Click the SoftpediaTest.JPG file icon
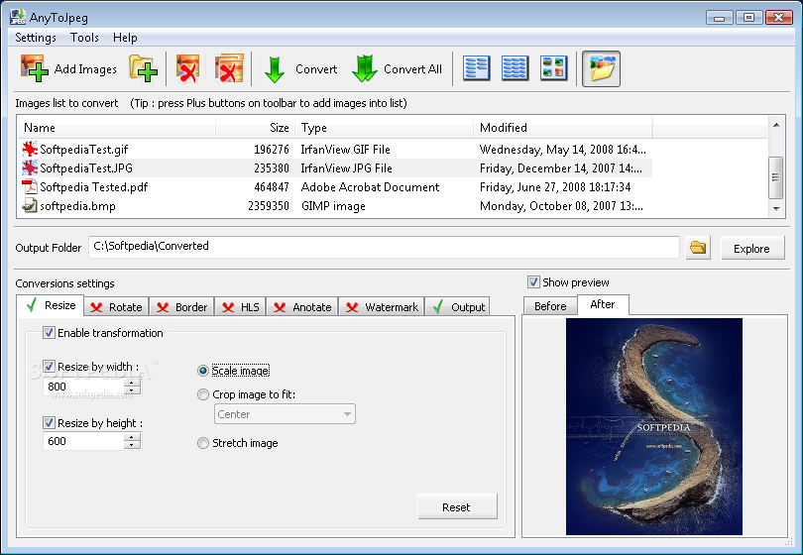The width and height of the screenshot is (803, 555). click(30, 167)
